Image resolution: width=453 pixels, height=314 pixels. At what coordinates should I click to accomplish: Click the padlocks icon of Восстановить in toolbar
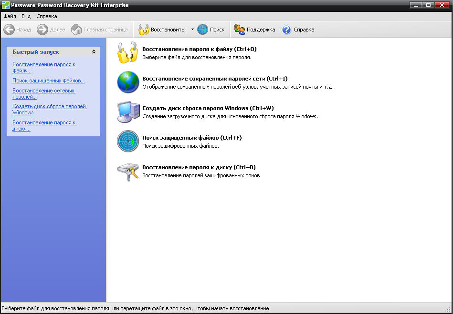click(x=144, y=30)
